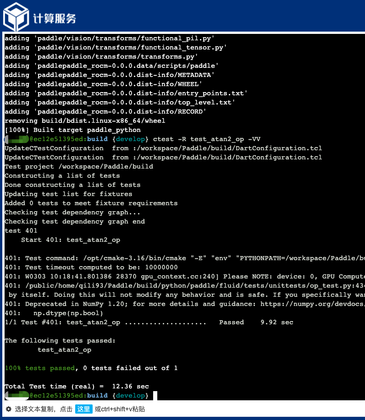Click the 'removing build/bdist.linux-x86_64/wheel' line
365x420 pixels.
click(x=85, y=120)
